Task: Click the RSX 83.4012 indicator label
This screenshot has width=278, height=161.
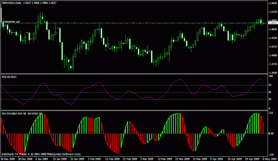Action: click(9, 77)
